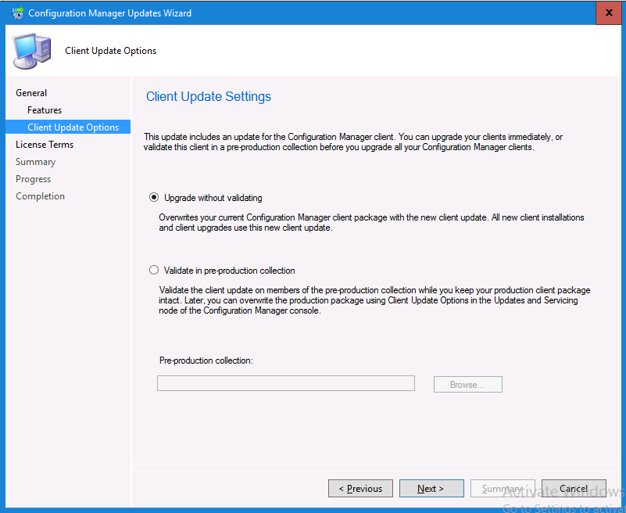626x513 pixels.
Task: Go back with the Previous button
Action: (360, 488)
